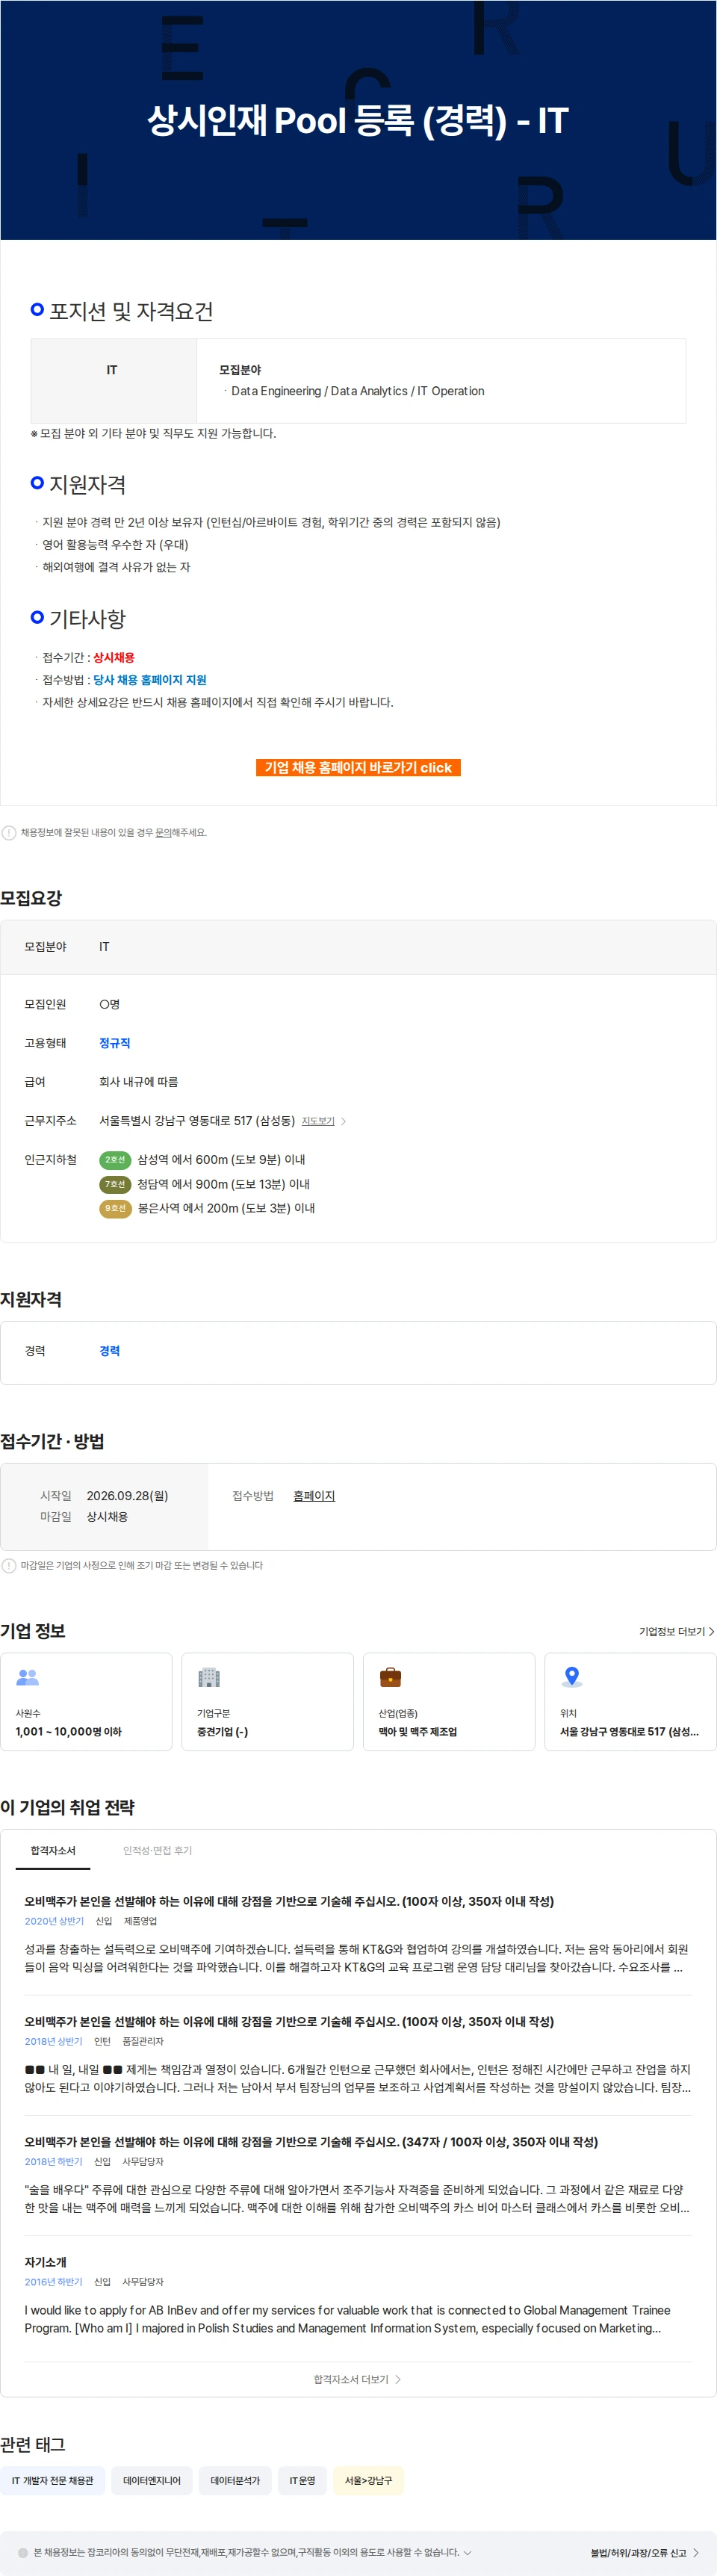
Task: Select the 서울>강남구 location tag
Action: [x=369, y=2480]
